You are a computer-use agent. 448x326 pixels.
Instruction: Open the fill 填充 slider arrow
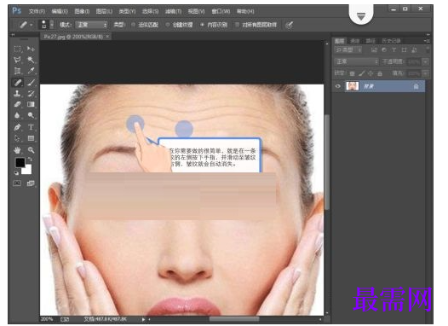point(426,73)
